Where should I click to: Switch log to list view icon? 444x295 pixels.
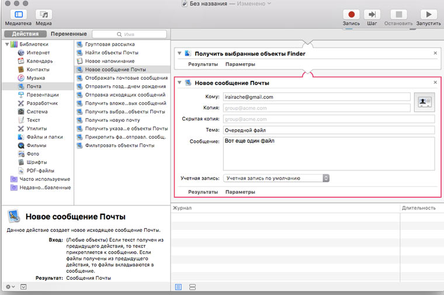[178, 287]
